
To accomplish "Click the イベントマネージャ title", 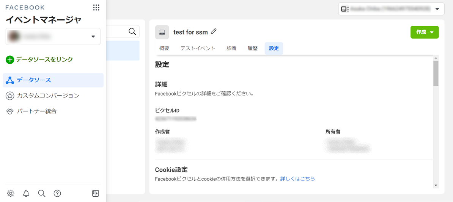I will click(44, 20).
